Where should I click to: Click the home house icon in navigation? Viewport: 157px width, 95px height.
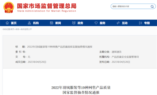coord(7,23)
